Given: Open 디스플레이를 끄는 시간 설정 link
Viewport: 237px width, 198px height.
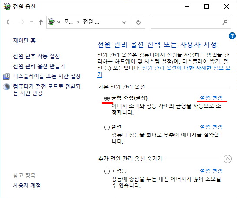Looking at the screenshot, I should point(47,76).
